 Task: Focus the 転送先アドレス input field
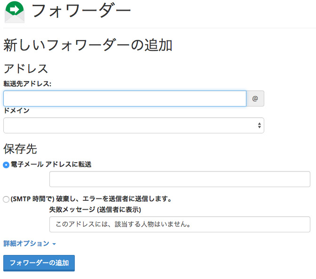tap(125, 98)
